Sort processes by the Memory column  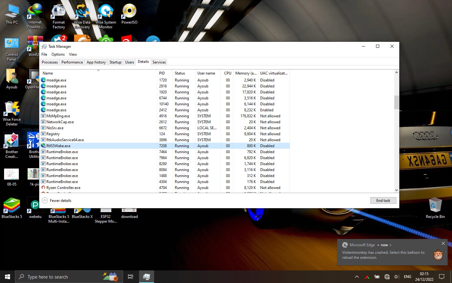click(246, 73)
